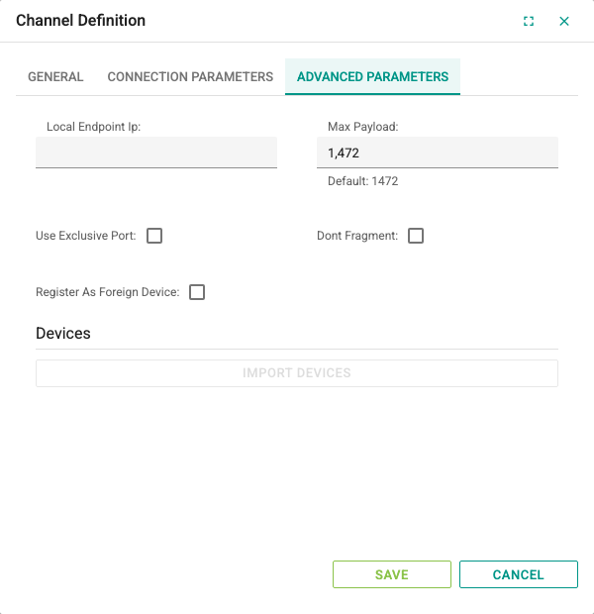The width and height of the screenshot is (594, 614).
Task: Click the 'Channel Definition' title text
Action: click(x=80, y=21)
